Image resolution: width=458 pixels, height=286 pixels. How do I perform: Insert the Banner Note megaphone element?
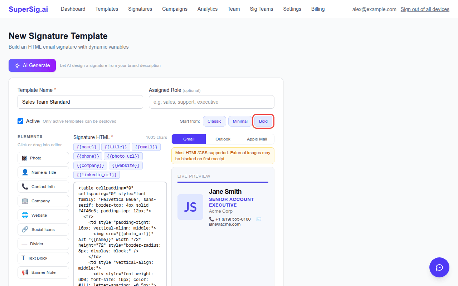tap(43, 272)
